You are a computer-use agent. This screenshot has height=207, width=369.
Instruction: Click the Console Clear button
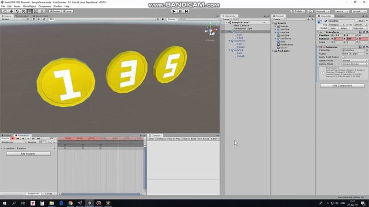151,139
